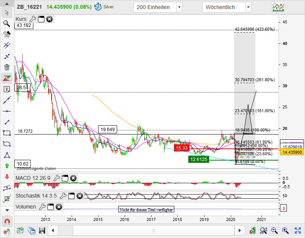Activate the magnifying glass zoom tool

(7, 23)
